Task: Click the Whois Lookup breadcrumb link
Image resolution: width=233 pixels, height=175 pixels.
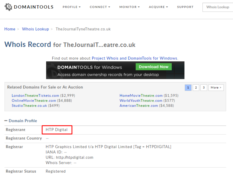Action: [x=35, y=29]
